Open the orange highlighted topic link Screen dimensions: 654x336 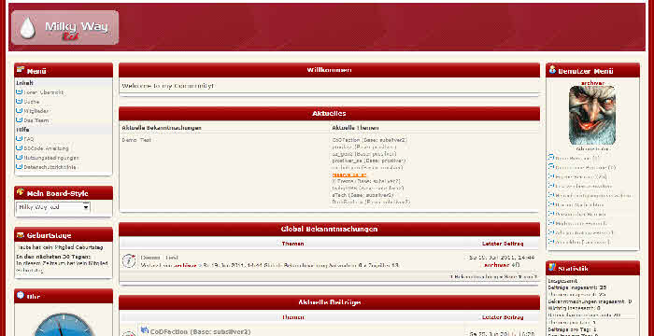coord(349,175)
